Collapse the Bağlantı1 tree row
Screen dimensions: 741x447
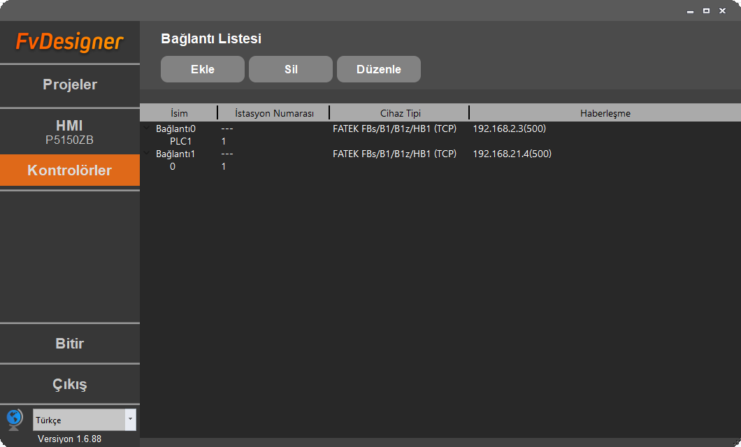[147, 153]
